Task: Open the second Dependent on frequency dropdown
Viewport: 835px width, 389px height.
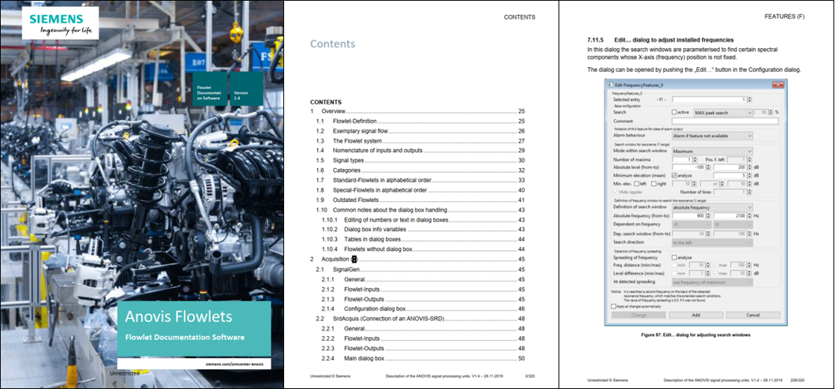Action: pyautogui.click(x=732, y=225)
